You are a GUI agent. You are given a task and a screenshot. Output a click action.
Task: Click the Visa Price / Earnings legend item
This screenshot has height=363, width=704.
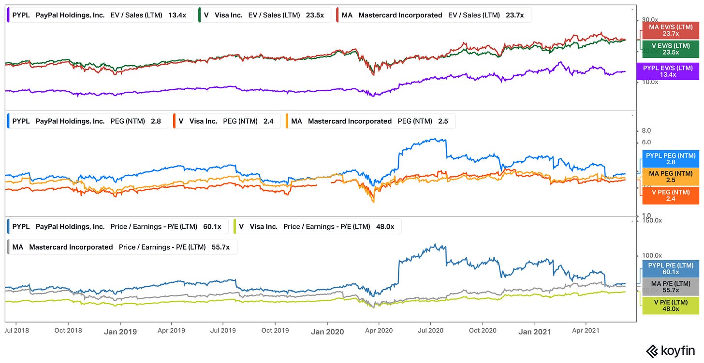[316, 226]
